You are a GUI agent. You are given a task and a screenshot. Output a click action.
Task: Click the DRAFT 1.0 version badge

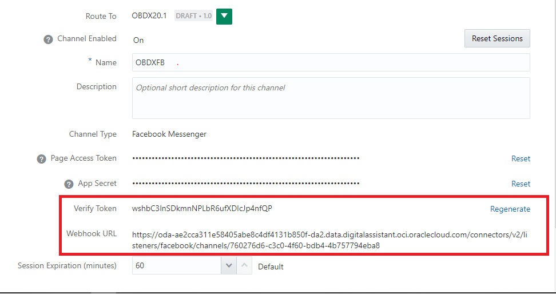click(193, 16)
